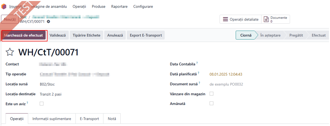Switch to the E-Transport tab

click(89, 119)
